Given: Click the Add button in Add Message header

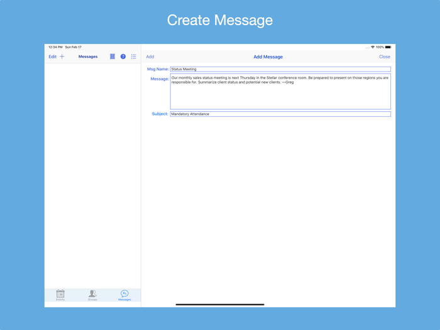Looking at the screenshot, I should coord(150,57).
